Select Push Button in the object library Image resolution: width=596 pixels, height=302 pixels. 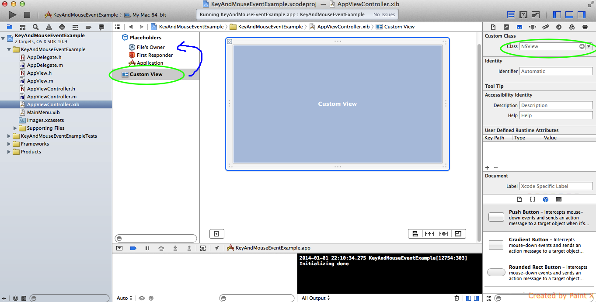539,218
